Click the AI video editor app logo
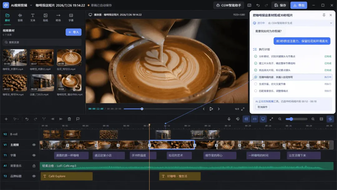 pyautogui.click(x=6, y=5)
